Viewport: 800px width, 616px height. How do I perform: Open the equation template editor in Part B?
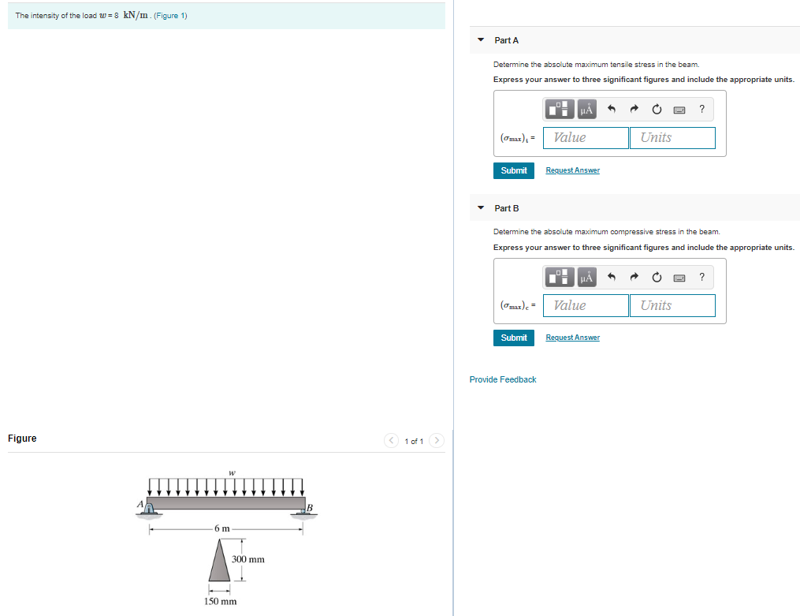560,277
